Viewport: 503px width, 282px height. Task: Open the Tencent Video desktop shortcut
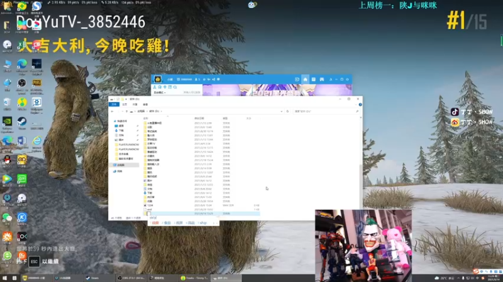(x=7, y=179)
